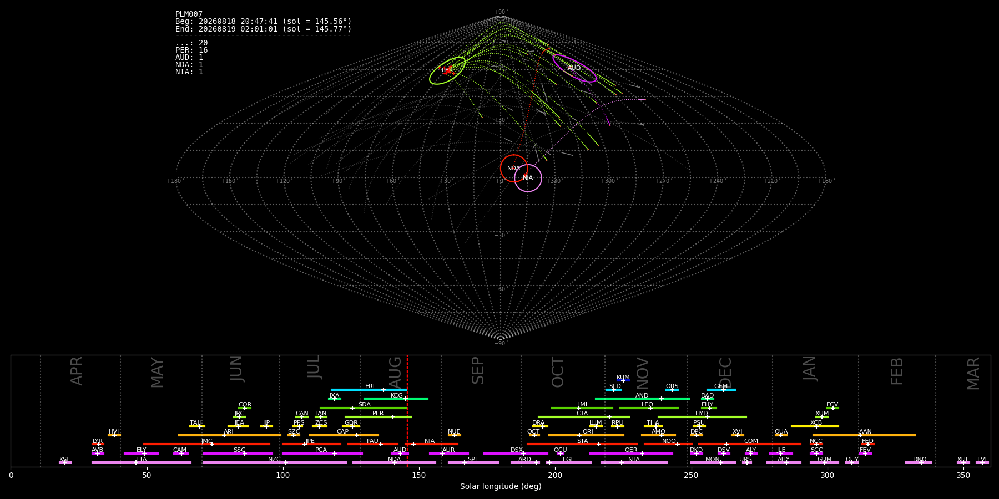Click the GEM shower bar in timeline

pyautogui.click(x=721, y=390)
